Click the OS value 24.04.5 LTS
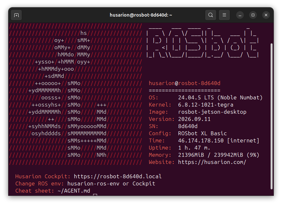The image size is (282, 205). pyautogui.click(x=196, y=97)
